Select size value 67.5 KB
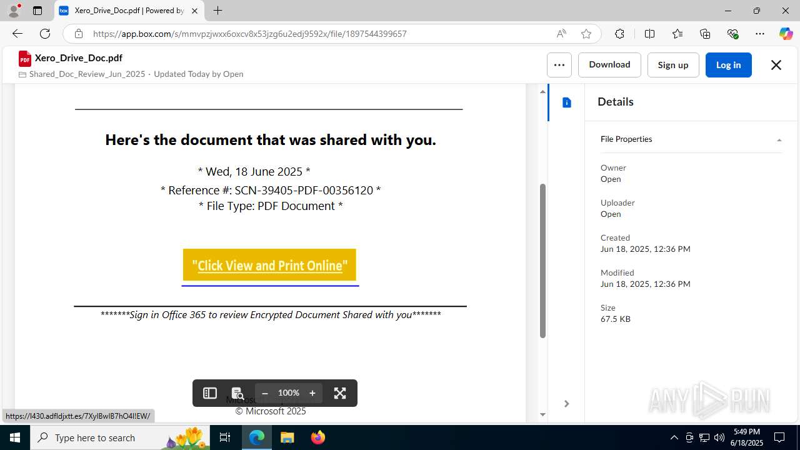The height and width of the screenshot is (450, 800). pos(616,319)
